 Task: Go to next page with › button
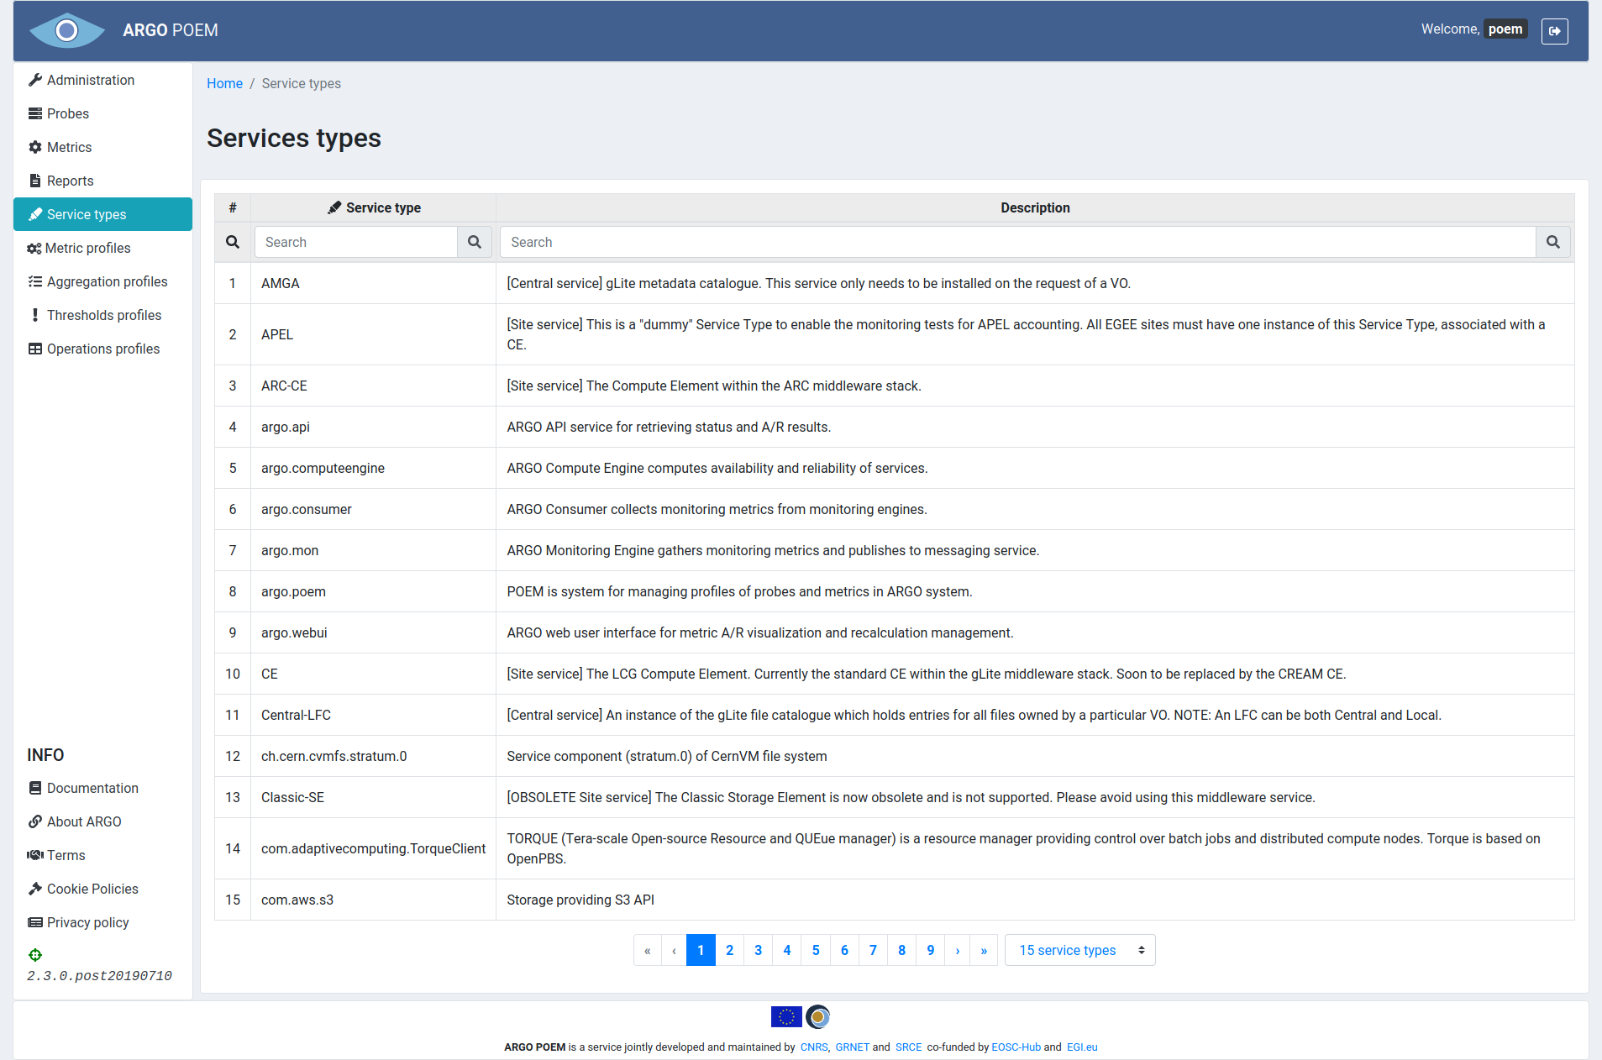click(958, 950)
